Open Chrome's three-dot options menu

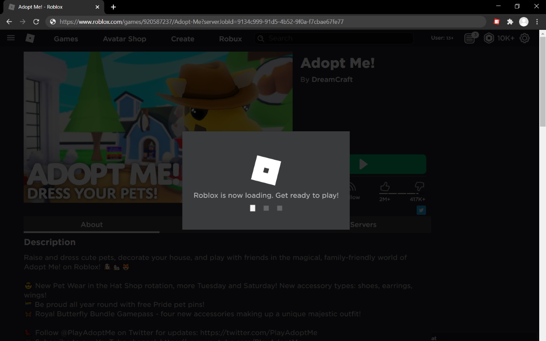(537, 21)
